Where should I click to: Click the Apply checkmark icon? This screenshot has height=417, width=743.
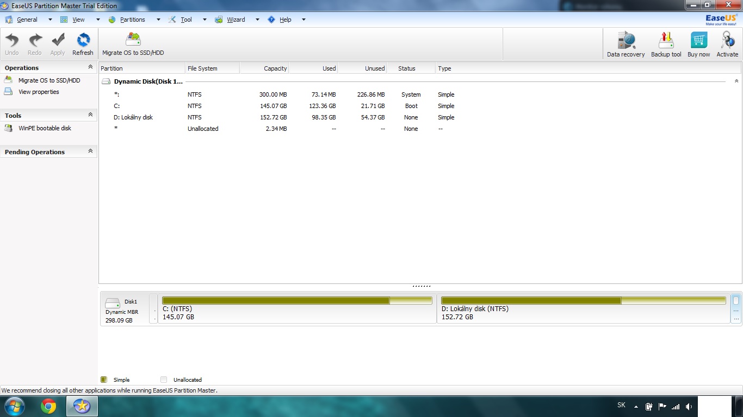coord(58,41)
